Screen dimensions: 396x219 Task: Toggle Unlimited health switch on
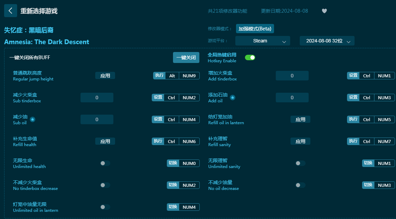(105, 163)
